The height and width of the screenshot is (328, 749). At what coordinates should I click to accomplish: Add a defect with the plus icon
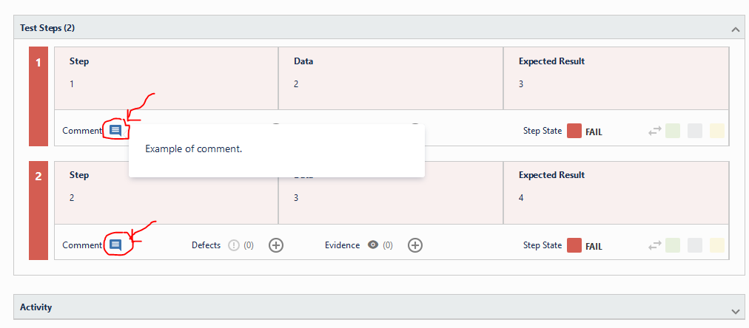276,245
